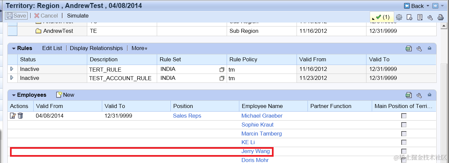
Task: Open the Sales Reps position link
Action: pos(187,116)
